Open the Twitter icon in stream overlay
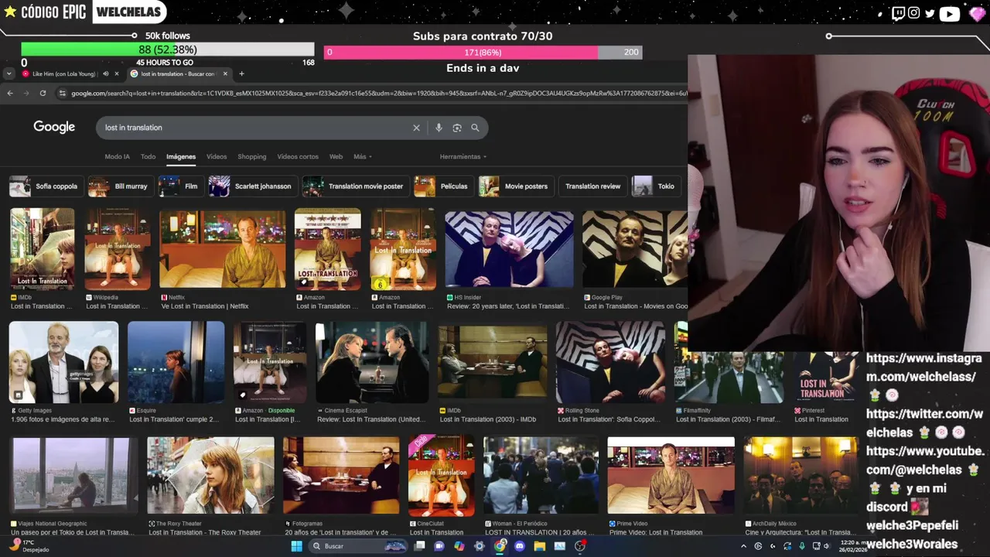Image resolution: width=990 pixels, height=557 pixels. [930, 12]
